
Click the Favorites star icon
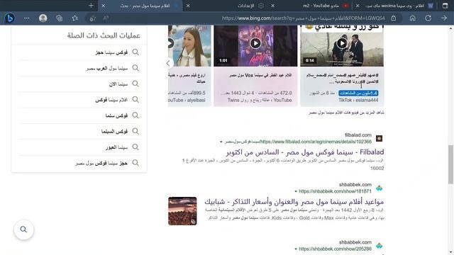coord(75,18)
